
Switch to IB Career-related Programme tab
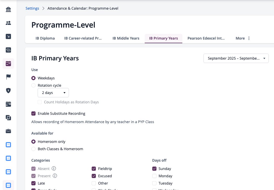[83, 38]
